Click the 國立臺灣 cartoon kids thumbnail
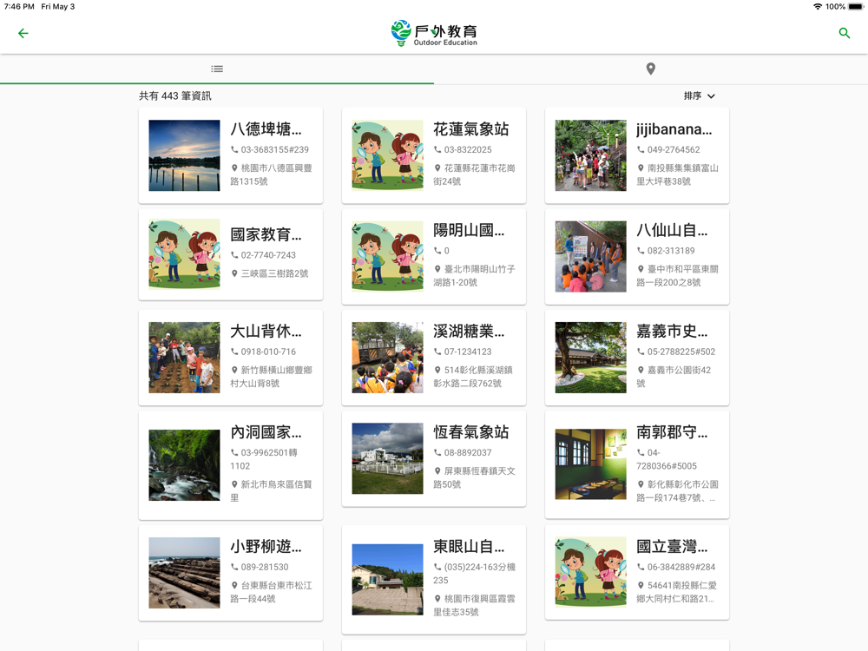Viewport: 868px width, 651px height. 590,573
